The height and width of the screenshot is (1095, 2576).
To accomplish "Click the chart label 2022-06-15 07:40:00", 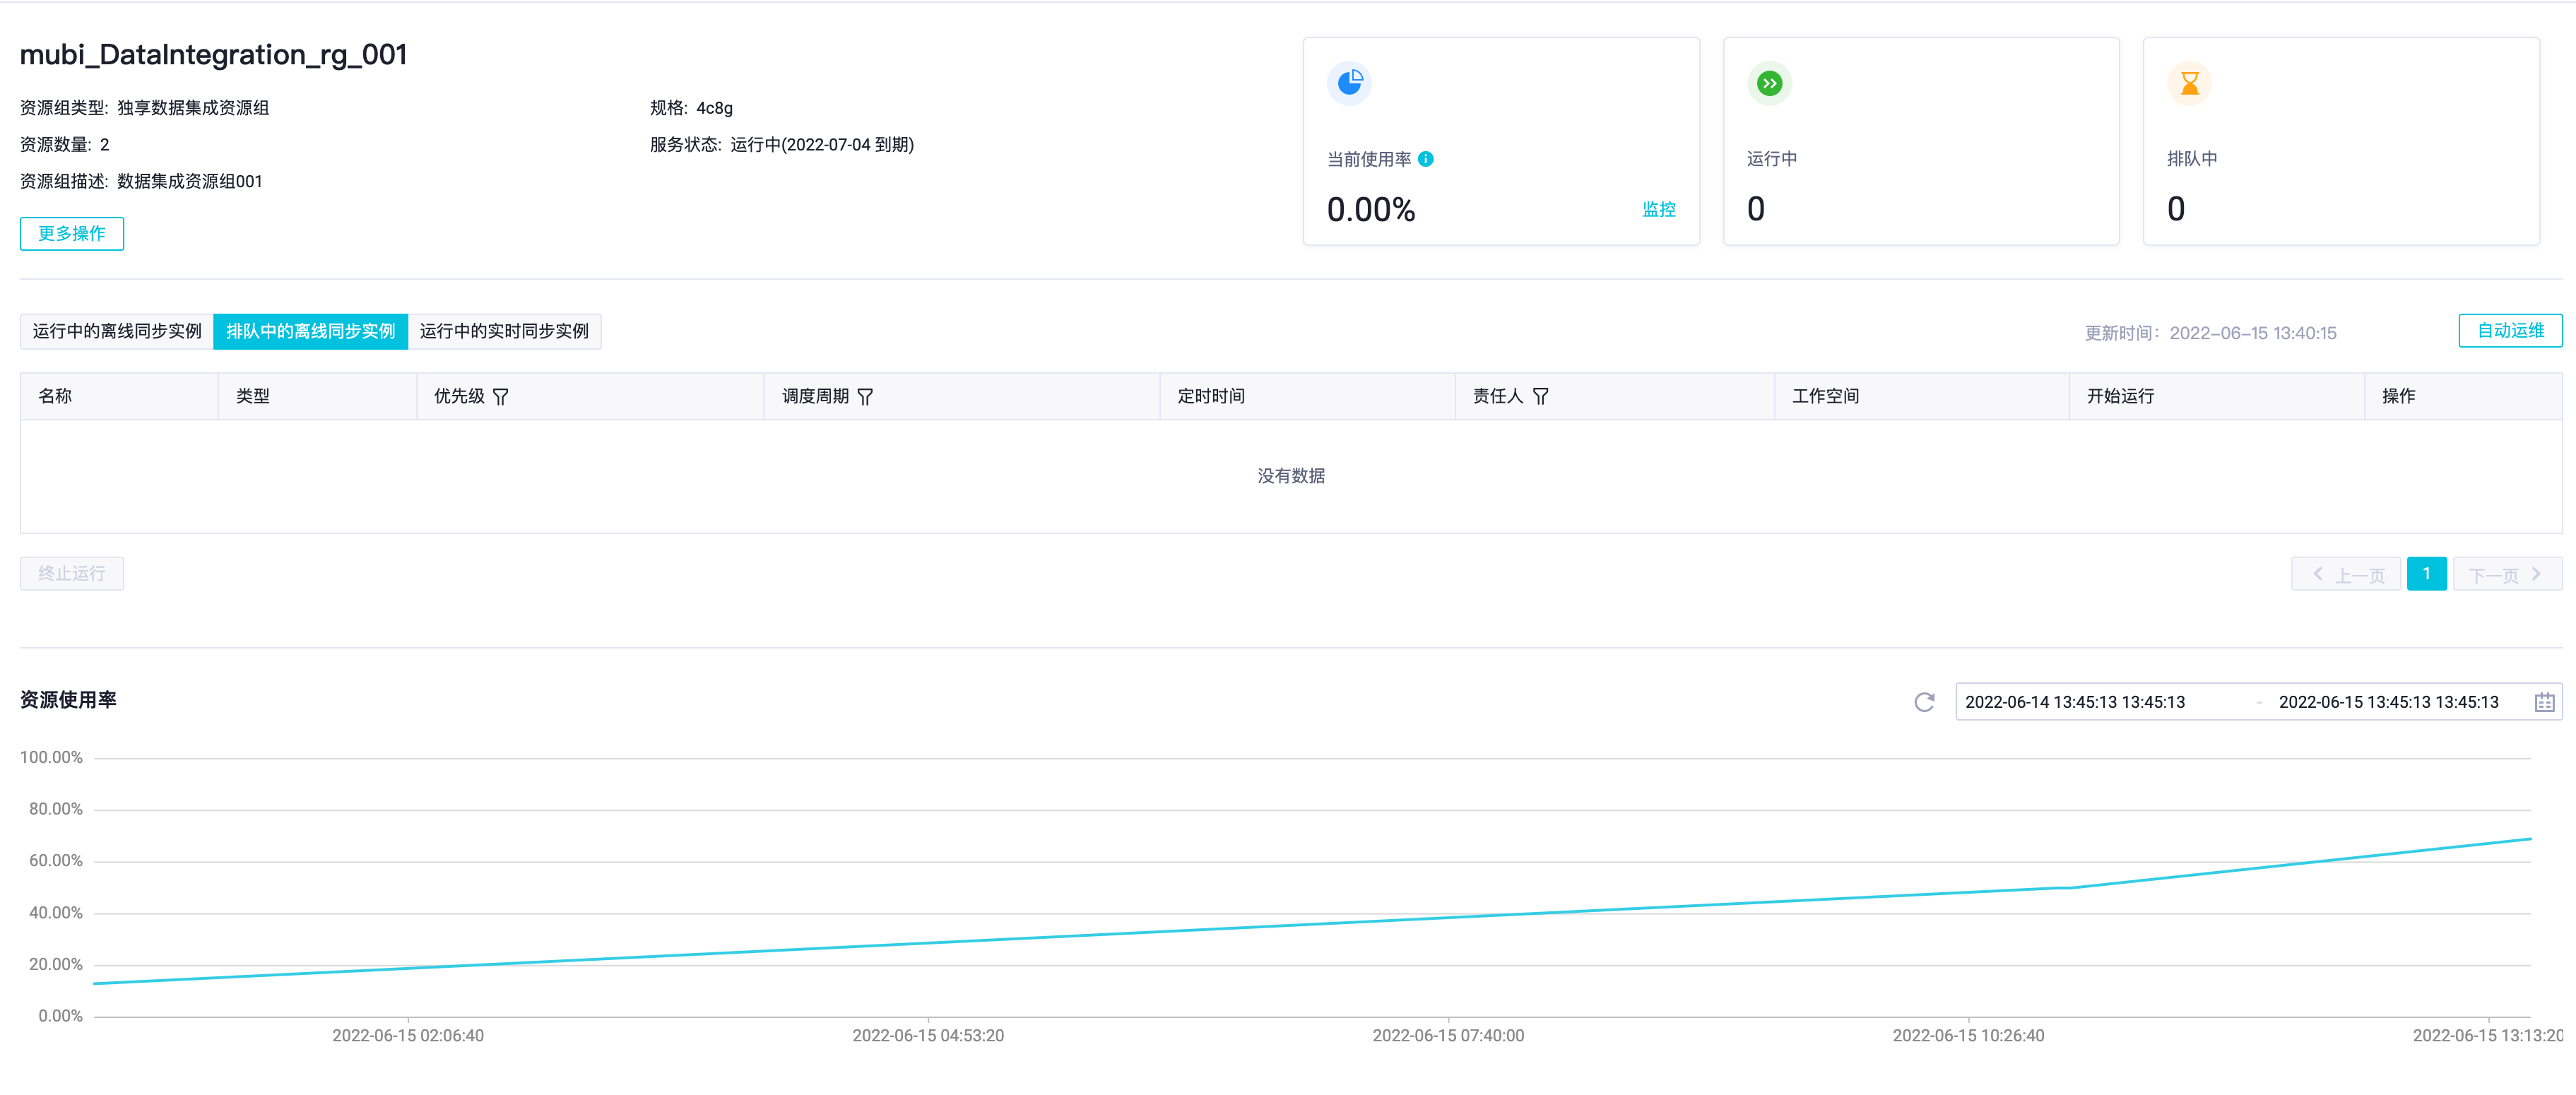I will tap(1448, 1036).
